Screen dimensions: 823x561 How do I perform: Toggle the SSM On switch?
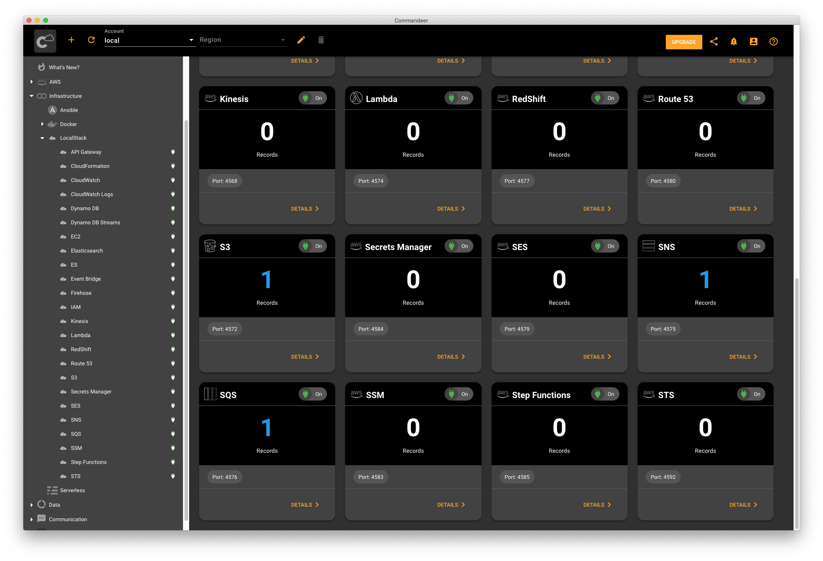(x=459, y=394)
